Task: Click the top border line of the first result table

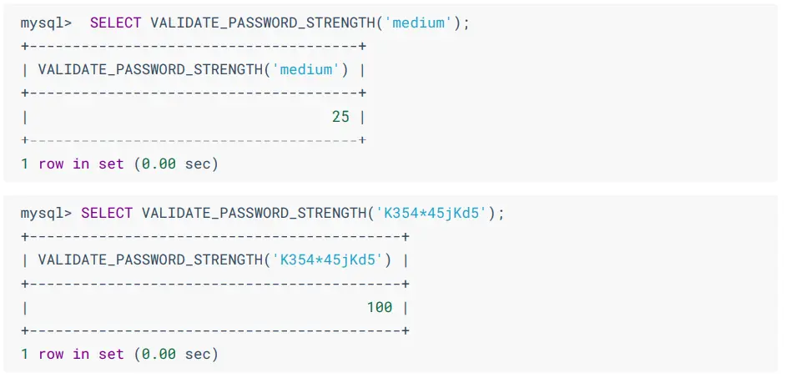Action: [x=194, y=47]
